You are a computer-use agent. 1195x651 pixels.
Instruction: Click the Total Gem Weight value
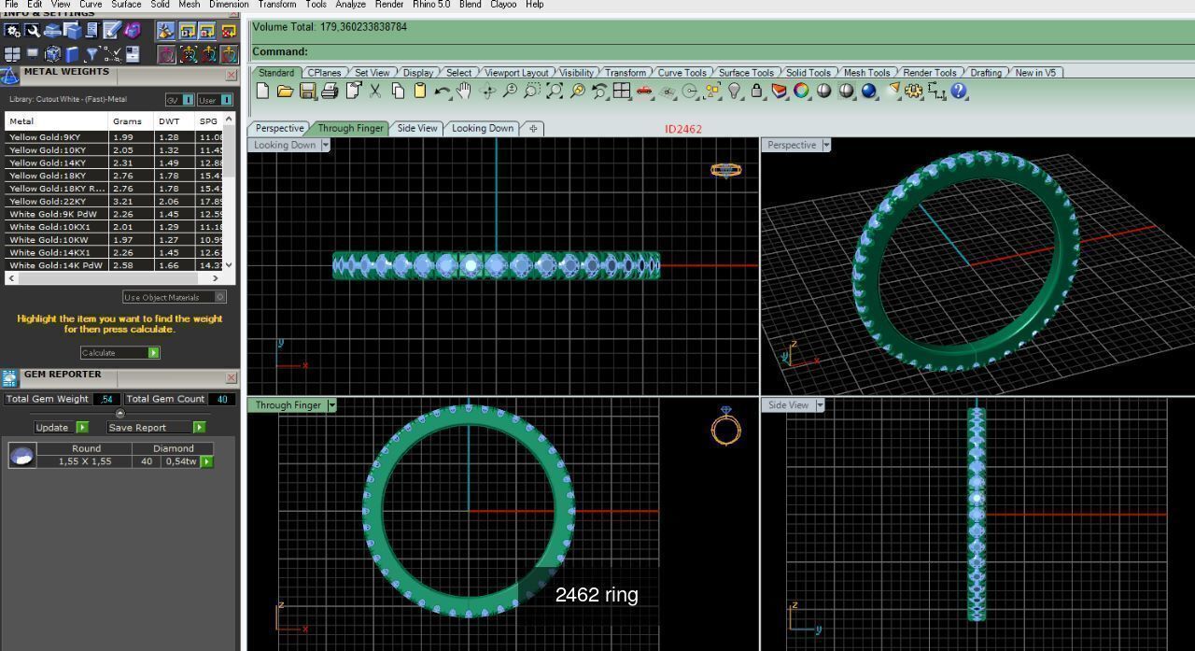106,399
